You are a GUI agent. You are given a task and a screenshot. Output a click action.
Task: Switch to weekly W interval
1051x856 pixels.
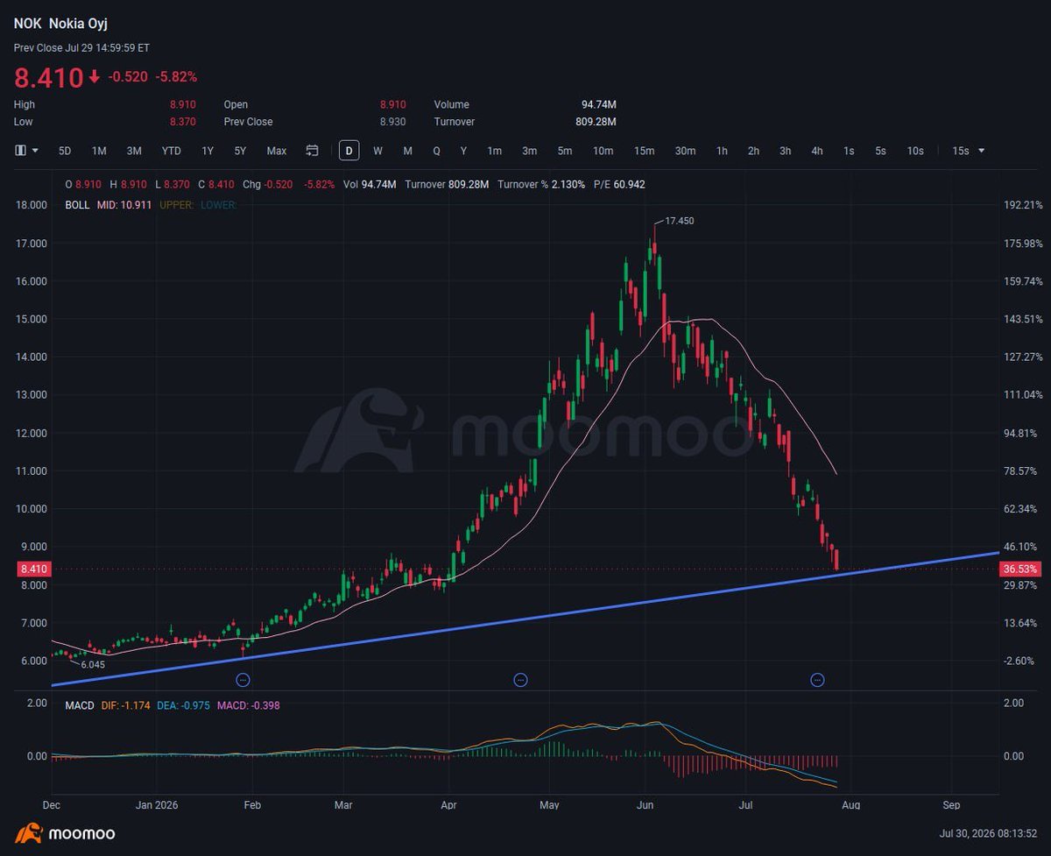point(377,151)
